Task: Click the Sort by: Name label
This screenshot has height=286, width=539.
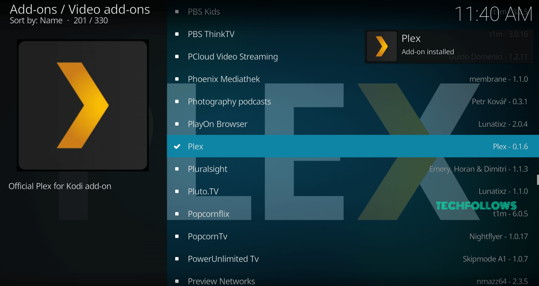Action: pyautogui.click(x=36, y=21)
